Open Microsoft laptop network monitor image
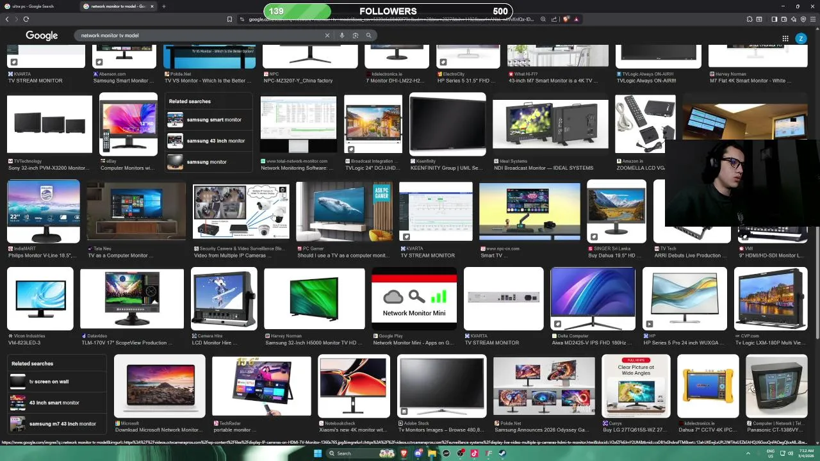The width and height of the screenshot is (820, 461). coord(160,386)
